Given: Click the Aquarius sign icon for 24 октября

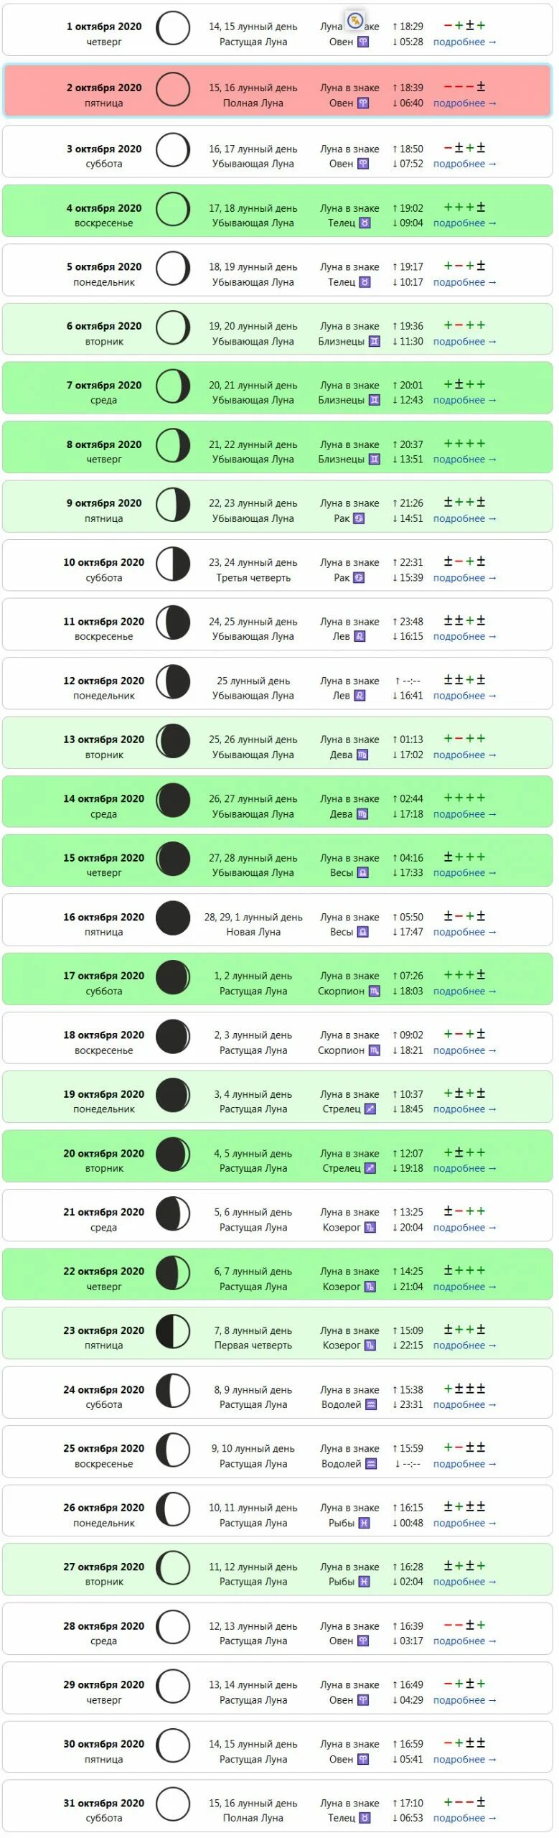Looking at the screenshot, I should coord(371,1405).
